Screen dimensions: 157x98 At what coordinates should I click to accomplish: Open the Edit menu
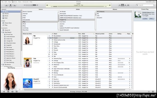[x=6, y=2]
